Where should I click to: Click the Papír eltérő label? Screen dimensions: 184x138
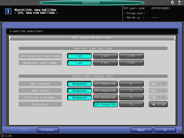point(40,91)
